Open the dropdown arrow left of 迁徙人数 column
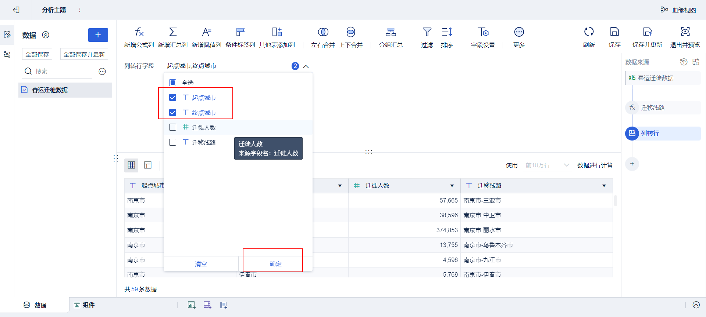 tap(340, 186)
